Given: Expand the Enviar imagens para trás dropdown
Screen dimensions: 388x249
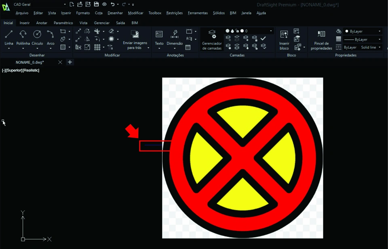Looking at the screenshot, I should (148, 48).
